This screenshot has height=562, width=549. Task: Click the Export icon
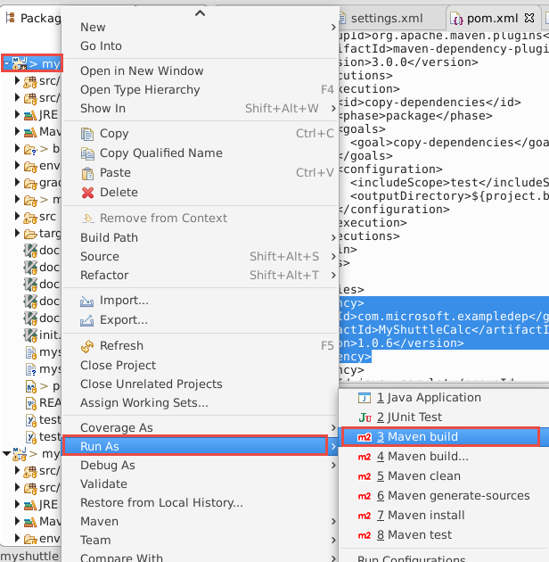tap(86, 320)
